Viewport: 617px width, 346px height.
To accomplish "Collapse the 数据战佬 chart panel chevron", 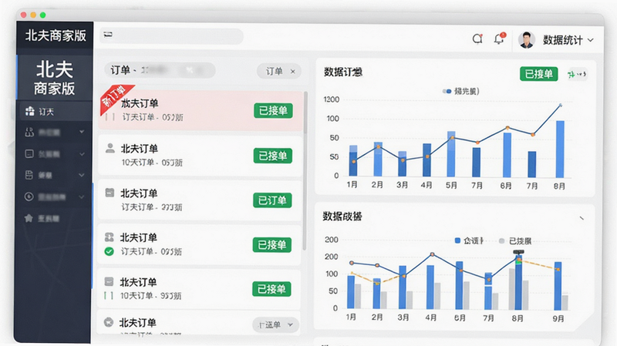I will 582,218.
